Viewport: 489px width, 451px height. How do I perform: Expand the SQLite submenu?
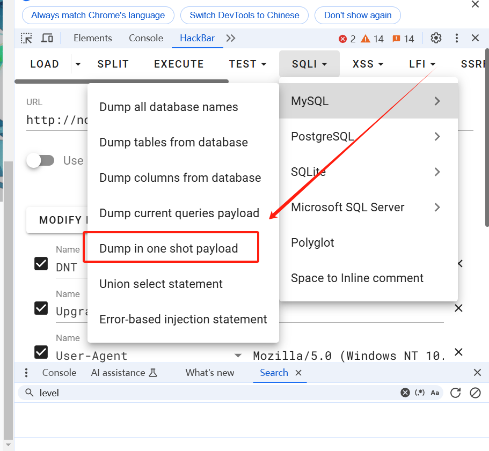369,172
